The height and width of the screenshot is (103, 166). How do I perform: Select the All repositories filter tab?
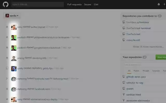[129, 71]
